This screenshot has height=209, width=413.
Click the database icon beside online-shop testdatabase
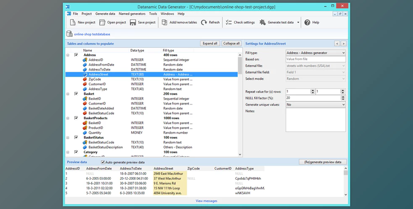coord(69,34)
